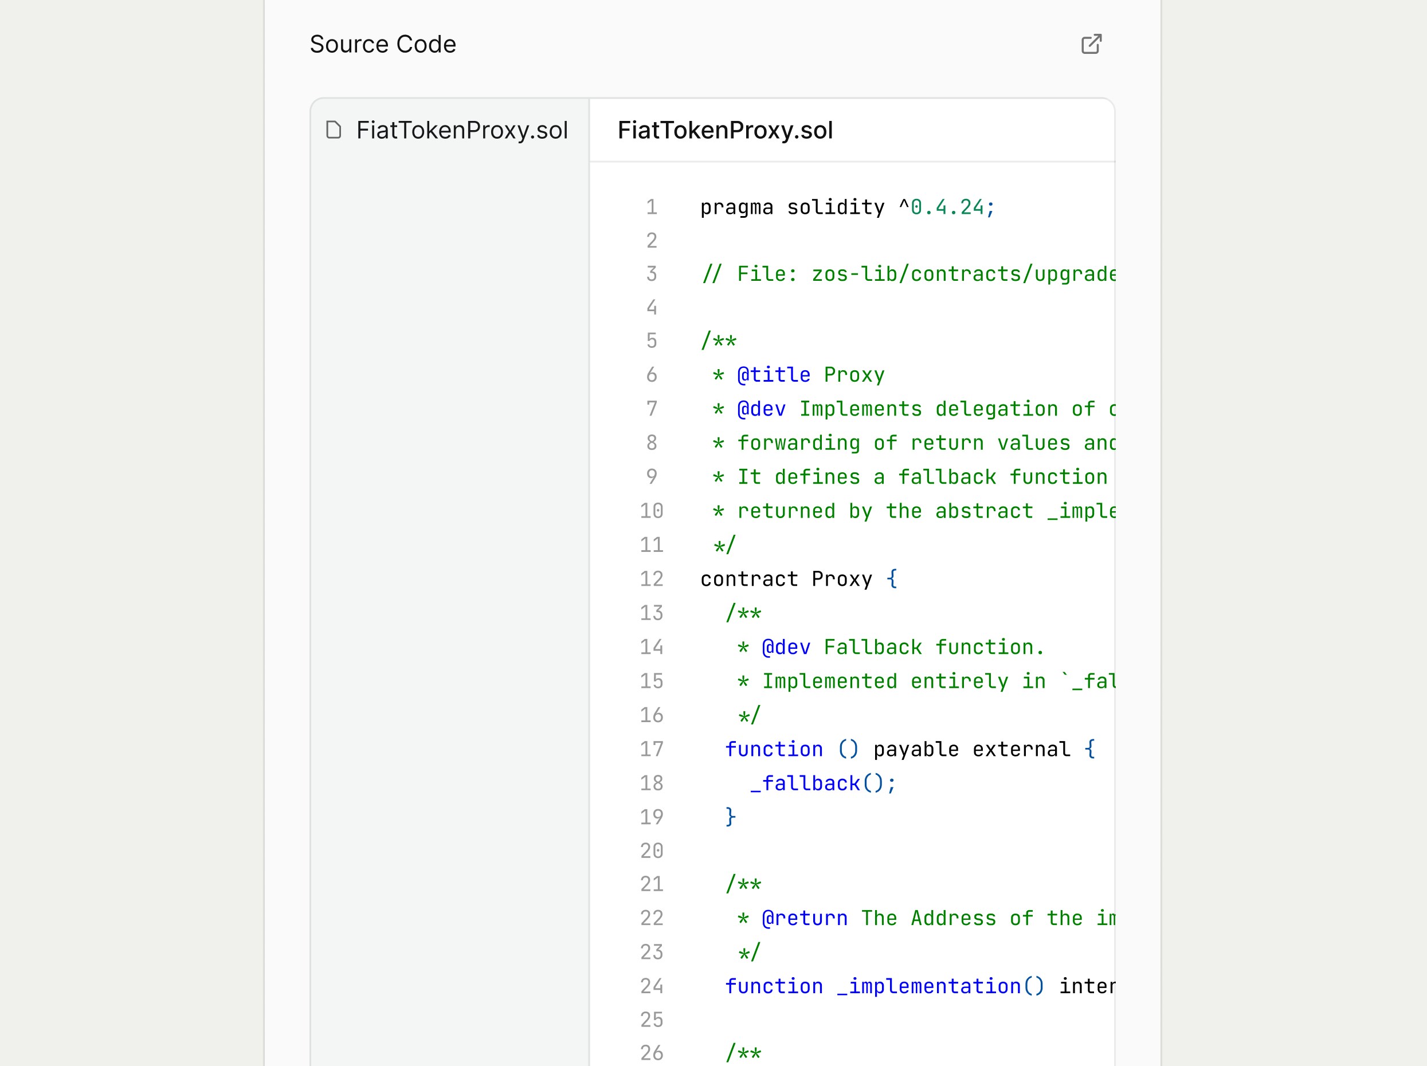
Task: Click the closing brace on line 19
Action: pos(730,817)
